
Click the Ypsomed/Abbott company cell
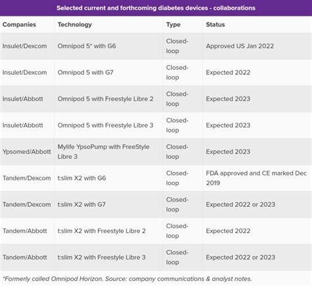point(26,152)
